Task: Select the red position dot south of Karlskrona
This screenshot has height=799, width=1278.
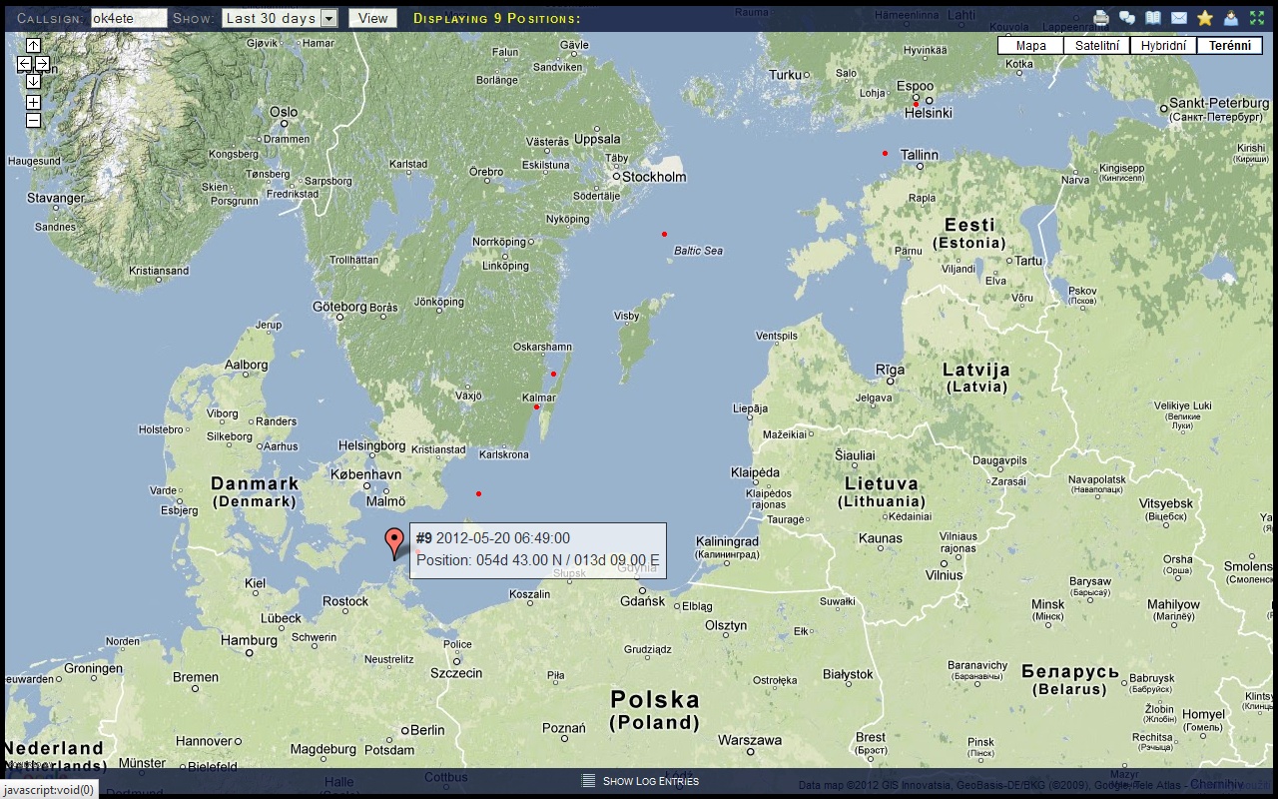Action: pos(478,493)
